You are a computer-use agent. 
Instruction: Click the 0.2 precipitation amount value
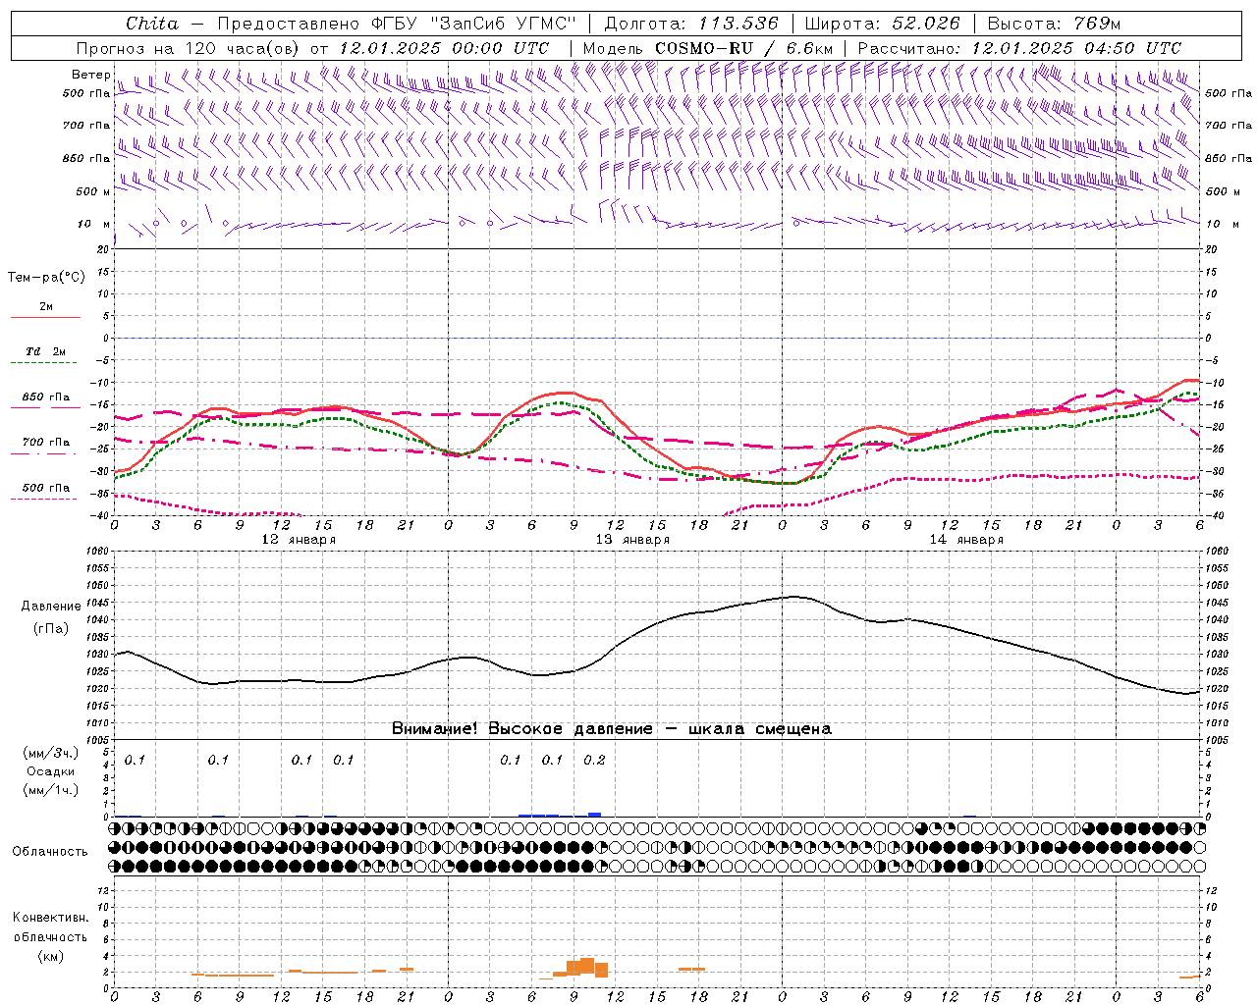[x=594, y=760]
